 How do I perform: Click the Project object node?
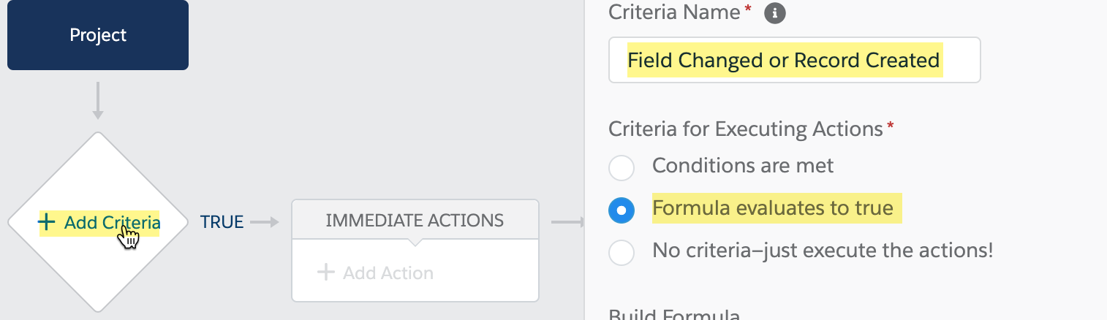point(98,35)
